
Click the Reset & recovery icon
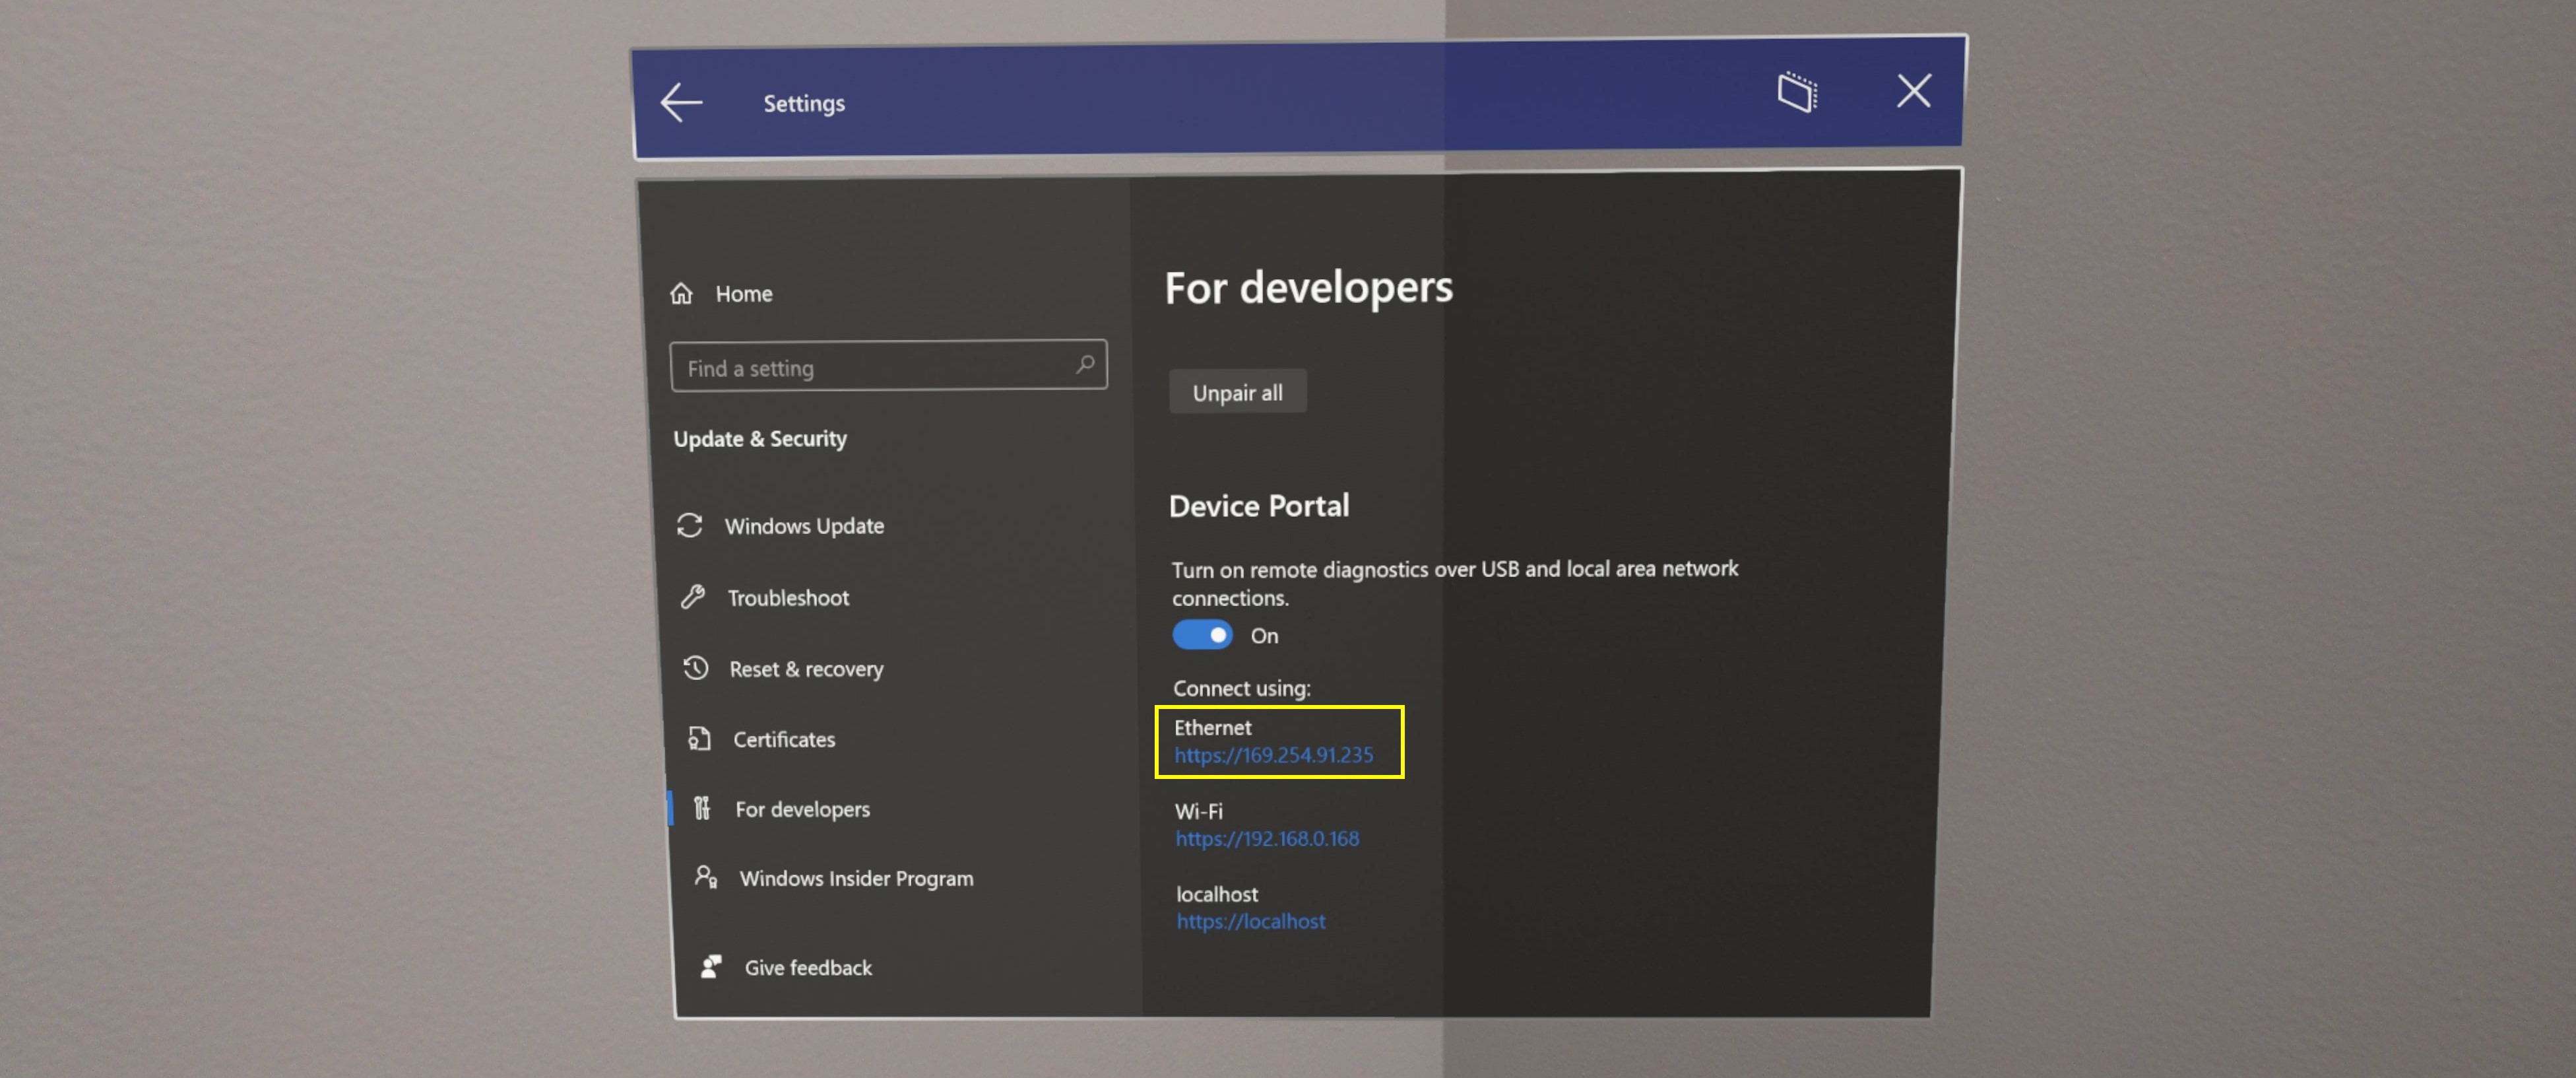pos(695,667)
